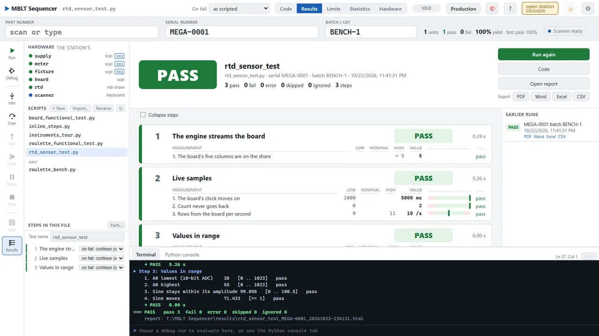The image size is (599, 336).
Task: Start the Debug tool
Action: point(12,74)
